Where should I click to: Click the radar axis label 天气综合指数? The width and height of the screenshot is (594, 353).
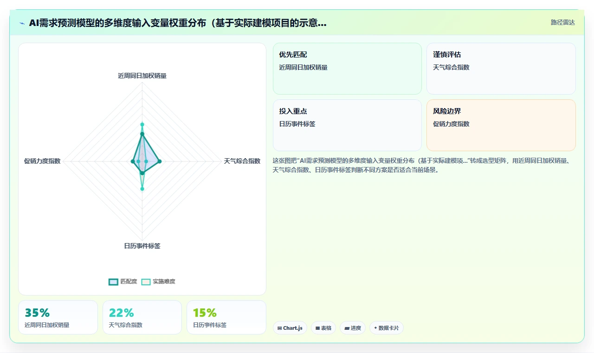coord(242,161)
